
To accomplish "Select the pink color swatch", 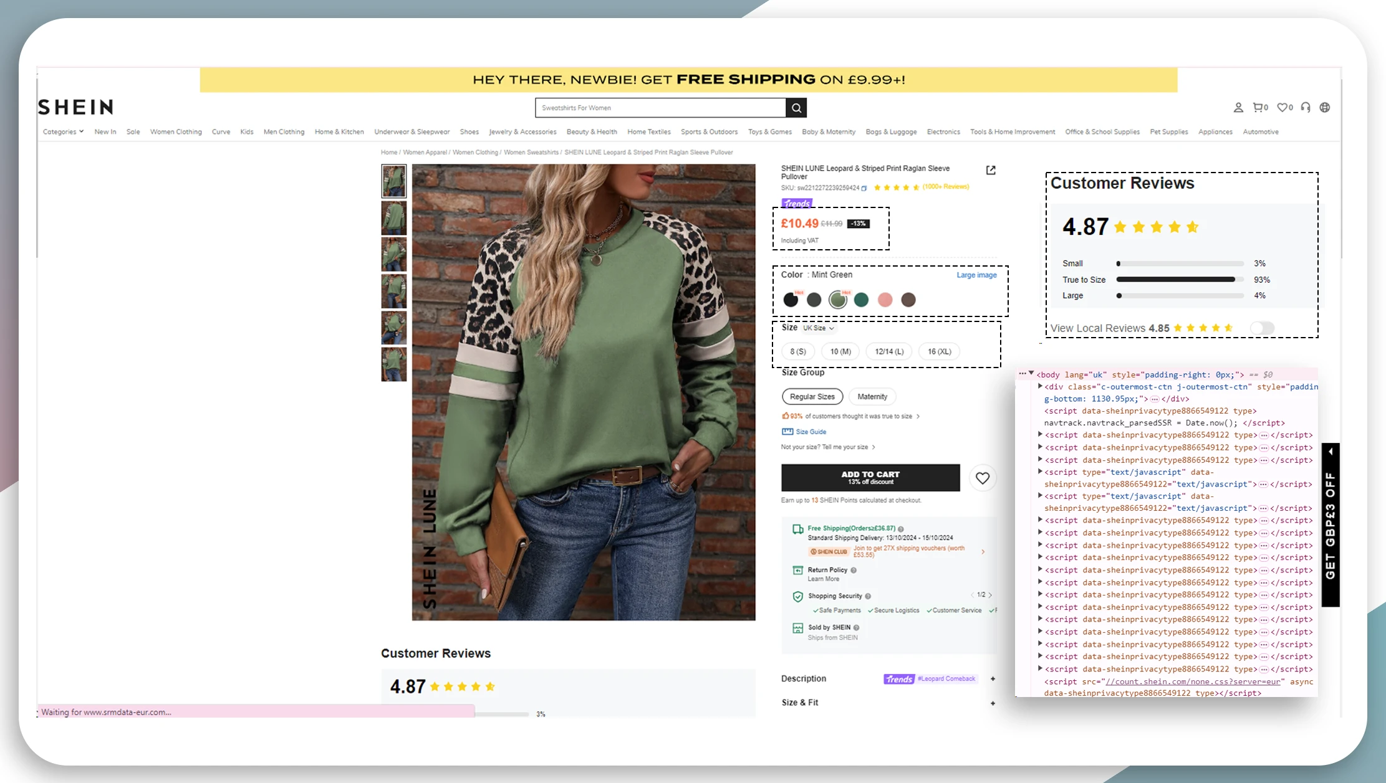I will tap(885, 300).
